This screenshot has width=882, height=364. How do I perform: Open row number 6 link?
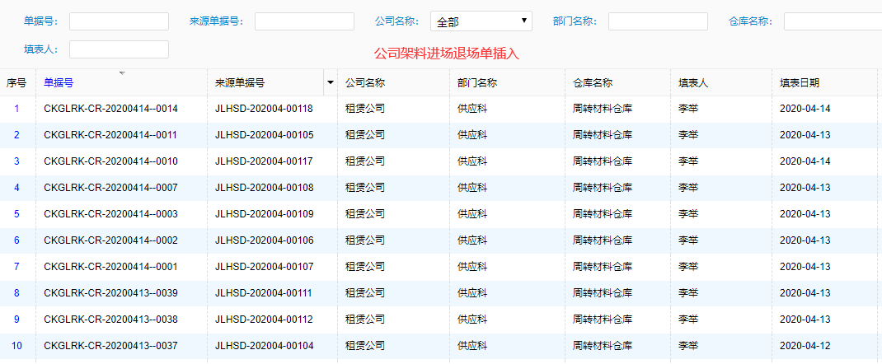[16, 240]
